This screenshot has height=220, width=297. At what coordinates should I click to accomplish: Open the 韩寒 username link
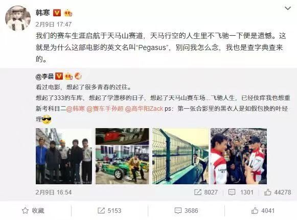click(x=43, y=13)
